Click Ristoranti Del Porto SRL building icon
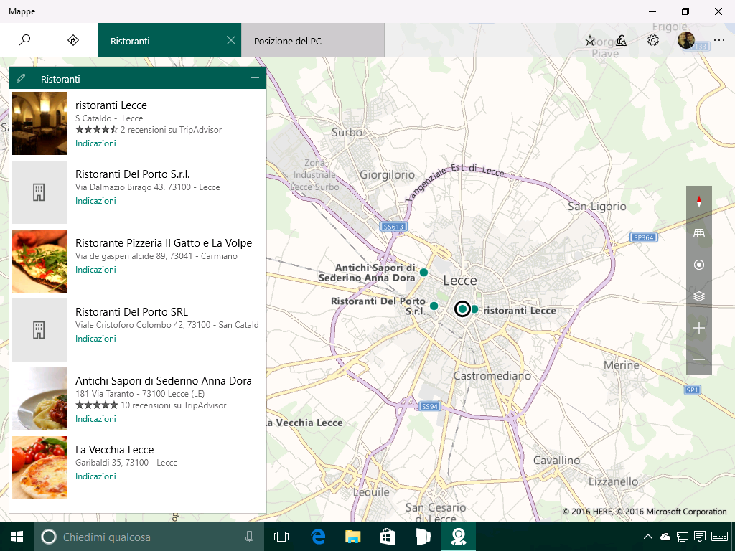 (39, 330)
